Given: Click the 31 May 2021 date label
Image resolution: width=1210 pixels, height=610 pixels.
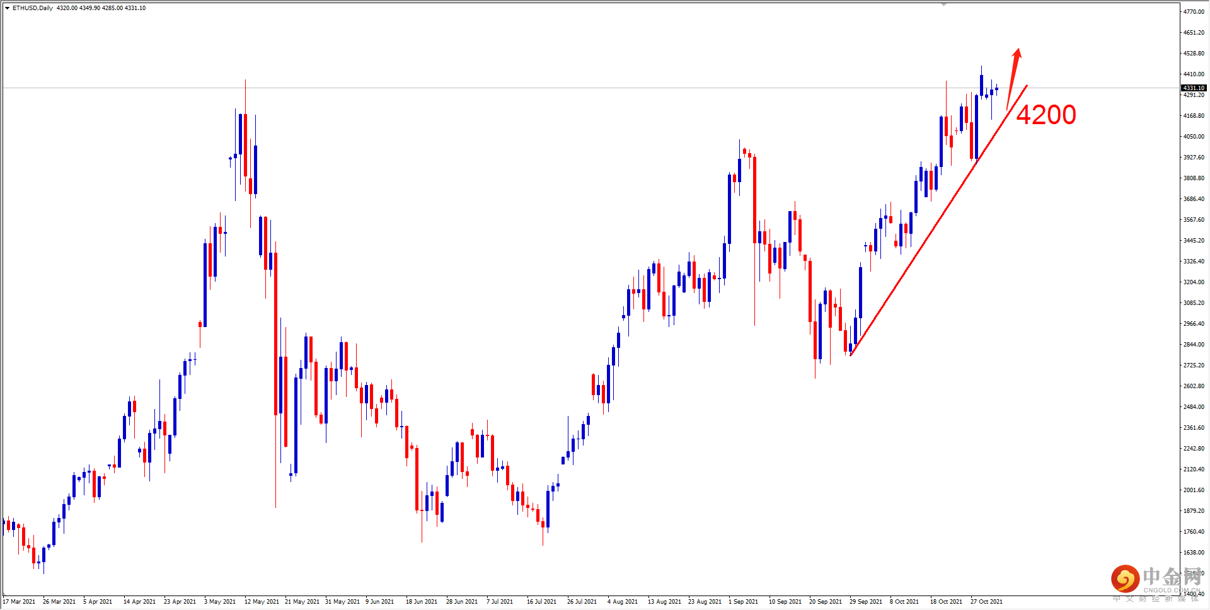Looking at the screenshot, I should 343,602.
